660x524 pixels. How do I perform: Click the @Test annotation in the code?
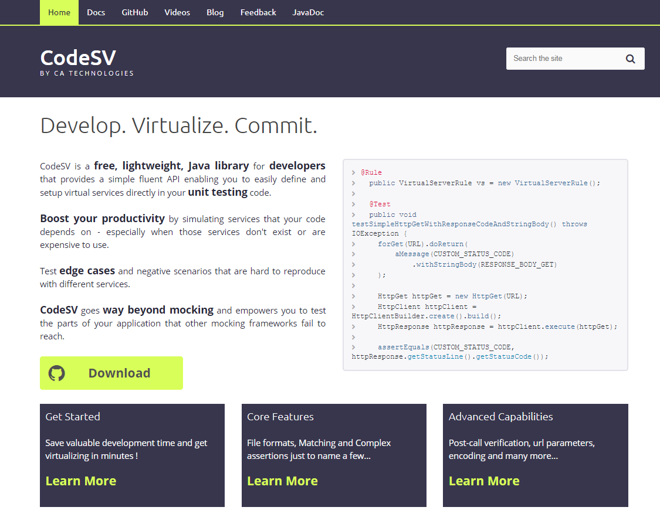tap(380, 204)
